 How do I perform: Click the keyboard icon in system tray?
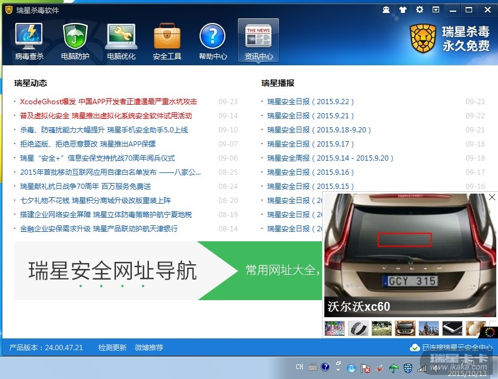[312, 368]
